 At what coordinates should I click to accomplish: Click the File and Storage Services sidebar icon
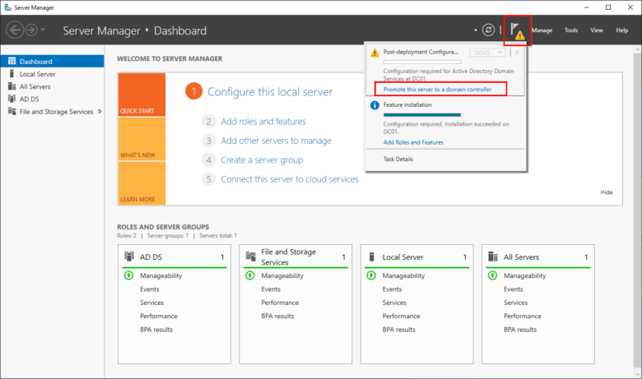point(12,111)
